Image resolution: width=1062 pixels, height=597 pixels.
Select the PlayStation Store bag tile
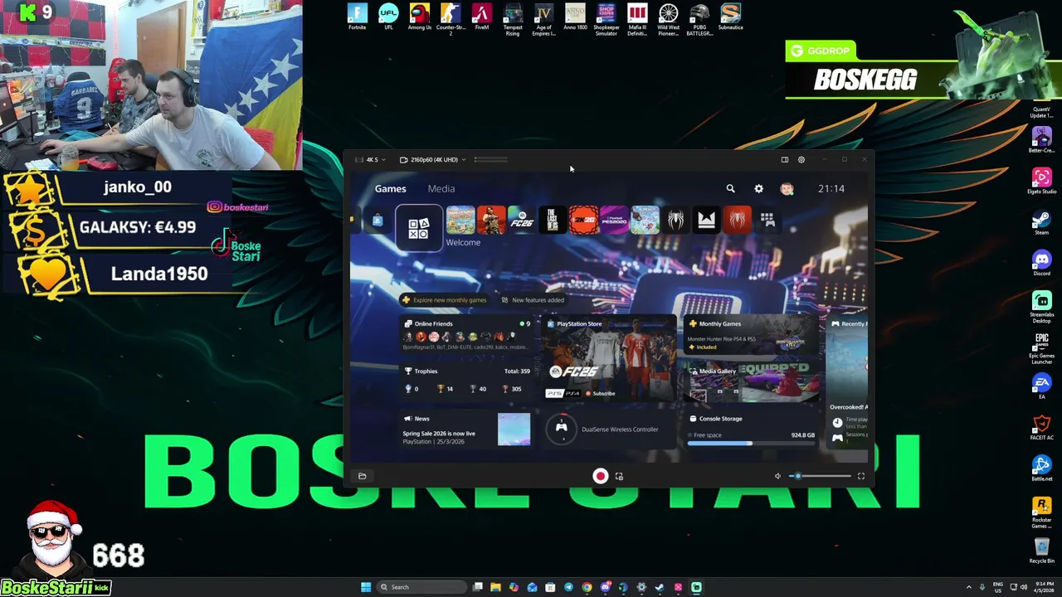click(378, 220)
